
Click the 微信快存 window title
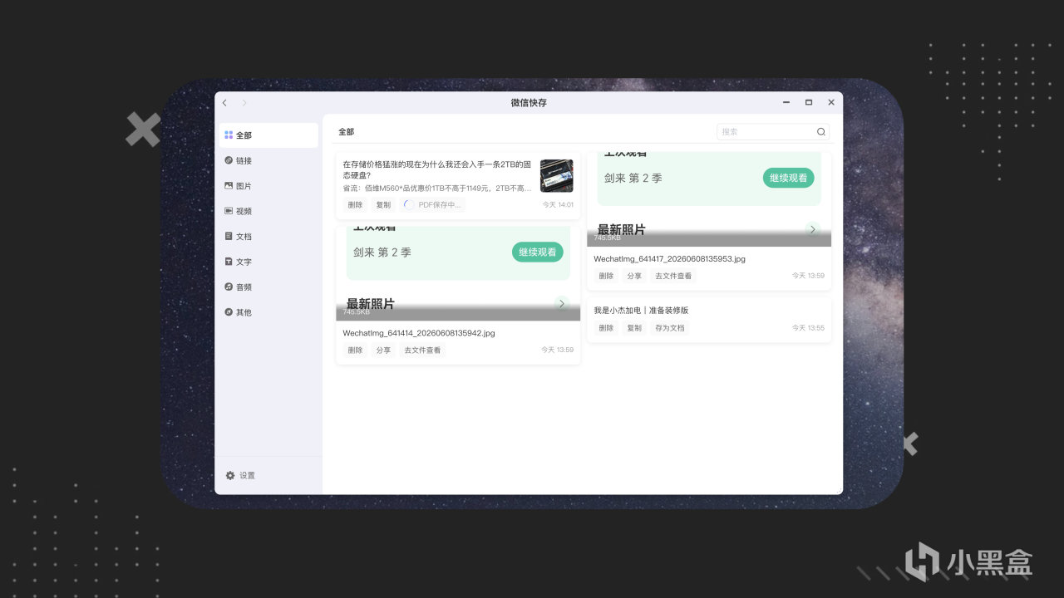[529, 103]
